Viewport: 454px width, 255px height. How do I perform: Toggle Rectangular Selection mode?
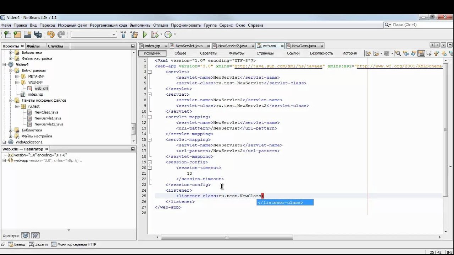tap(428, 53)
